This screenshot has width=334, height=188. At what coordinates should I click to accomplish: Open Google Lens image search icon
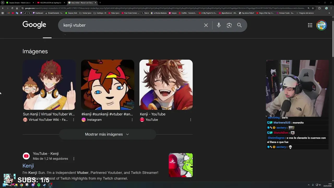229,25
